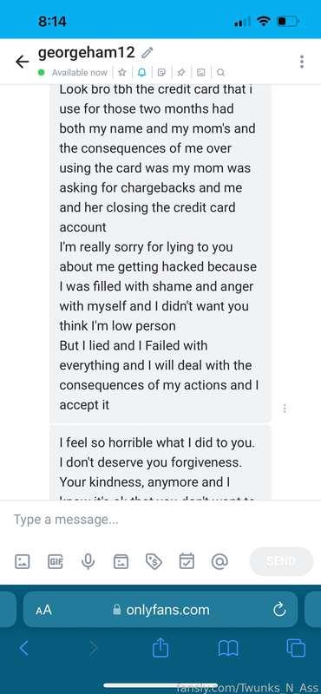Record a voice message with the microphone
Viewport: 321px width, 694px height.
[88, 561]
